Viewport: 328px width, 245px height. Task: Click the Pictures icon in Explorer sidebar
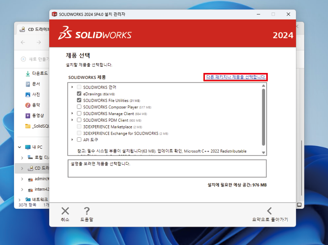pos(28,94)
